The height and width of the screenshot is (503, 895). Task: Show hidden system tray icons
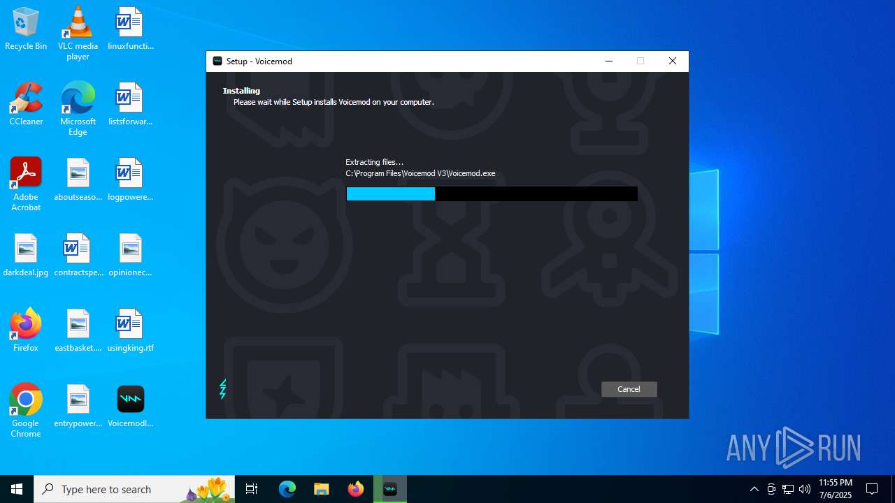click(x=754, y=489)
